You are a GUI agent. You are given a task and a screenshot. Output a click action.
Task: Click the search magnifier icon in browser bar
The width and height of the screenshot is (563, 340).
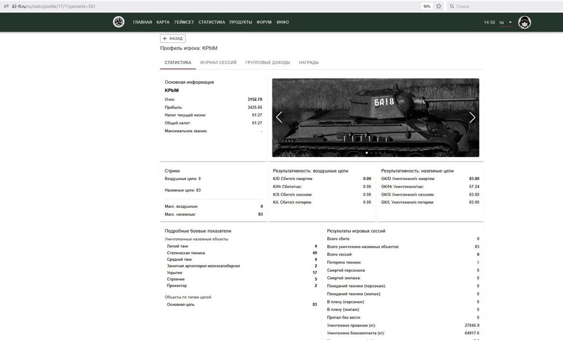coord(451,6)
